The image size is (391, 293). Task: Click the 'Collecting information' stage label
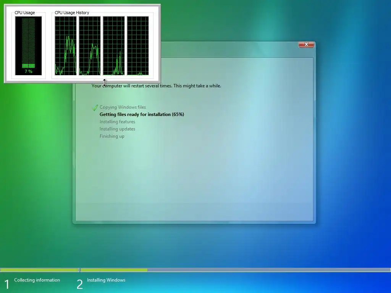click(37, 280)
